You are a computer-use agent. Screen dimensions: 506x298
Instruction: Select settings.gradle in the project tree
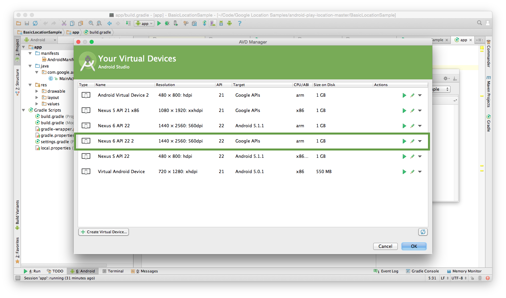coord(54,142)
